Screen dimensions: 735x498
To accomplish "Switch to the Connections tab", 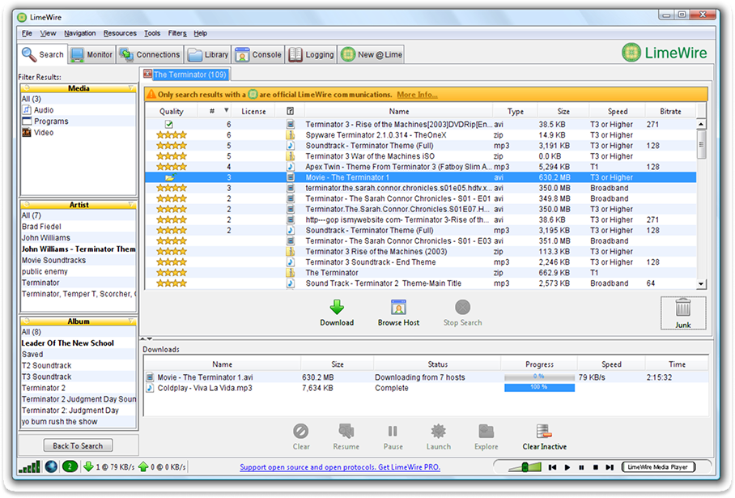I will (x=150, y=54).
